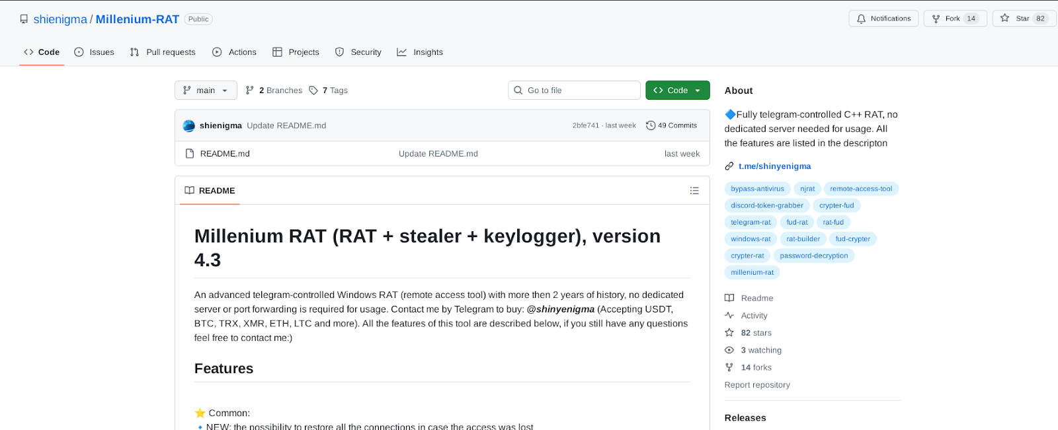1058x430 pixels.
Task: View the Security tab
Action: 358,52
